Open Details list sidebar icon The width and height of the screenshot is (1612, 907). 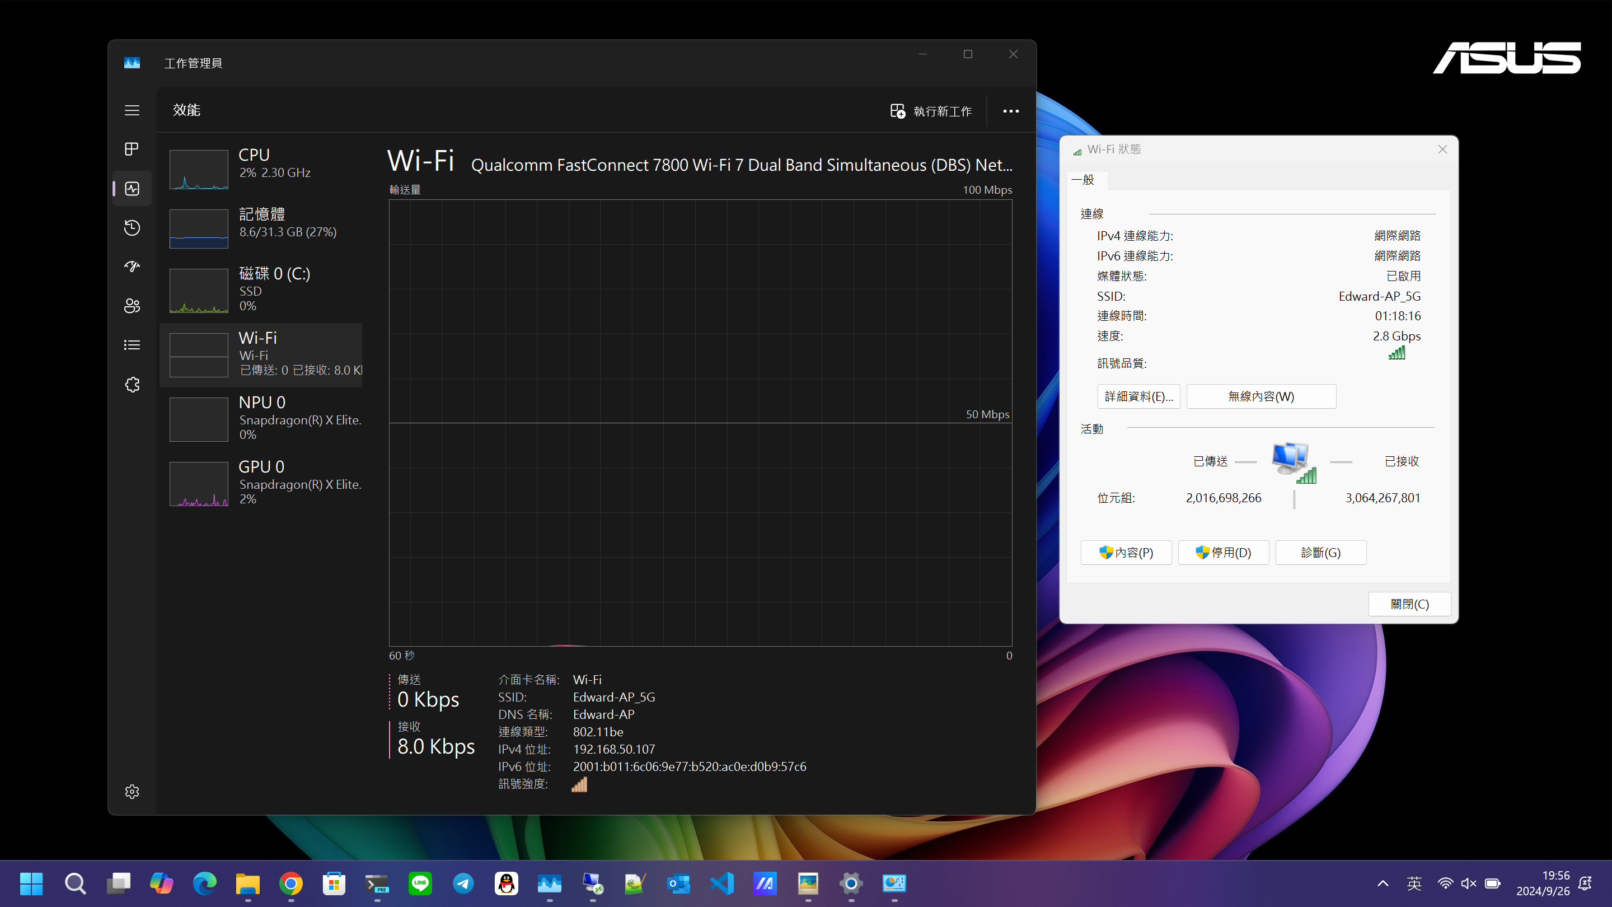tap(132, 345)
